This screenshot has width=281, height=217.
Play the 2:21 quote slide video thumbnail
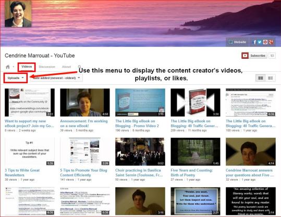[x=196, y=201]
